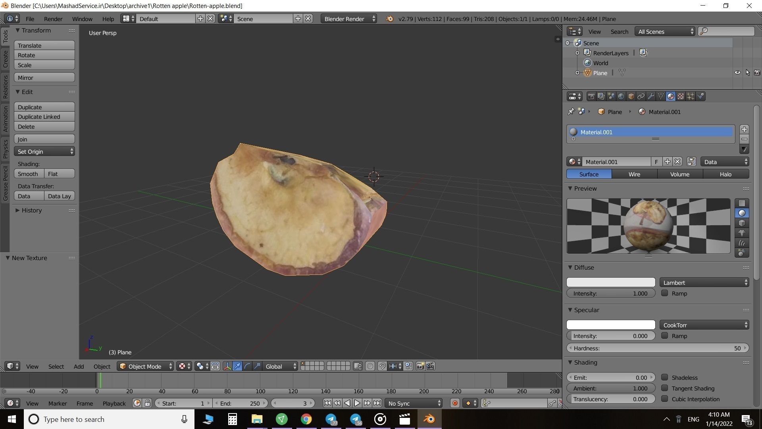Click the Blender taskbar icon

[429, 419]
